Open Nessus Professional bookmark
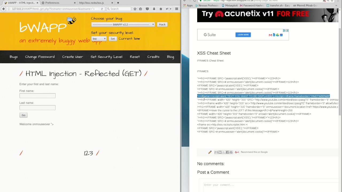The width and height of the screenshot is (342, 192). (x=207, y=5)
